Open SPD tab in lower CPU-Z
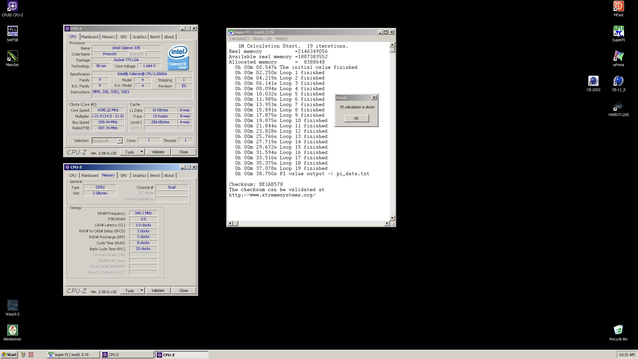638x359 pixels. tap(124, 176)
